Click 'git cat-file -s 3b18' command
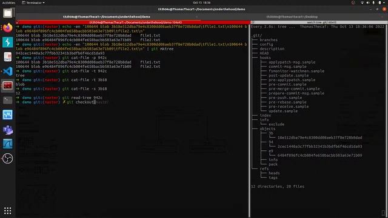The width and height of the screenshot is (388, 218). [x=84, y=89]
